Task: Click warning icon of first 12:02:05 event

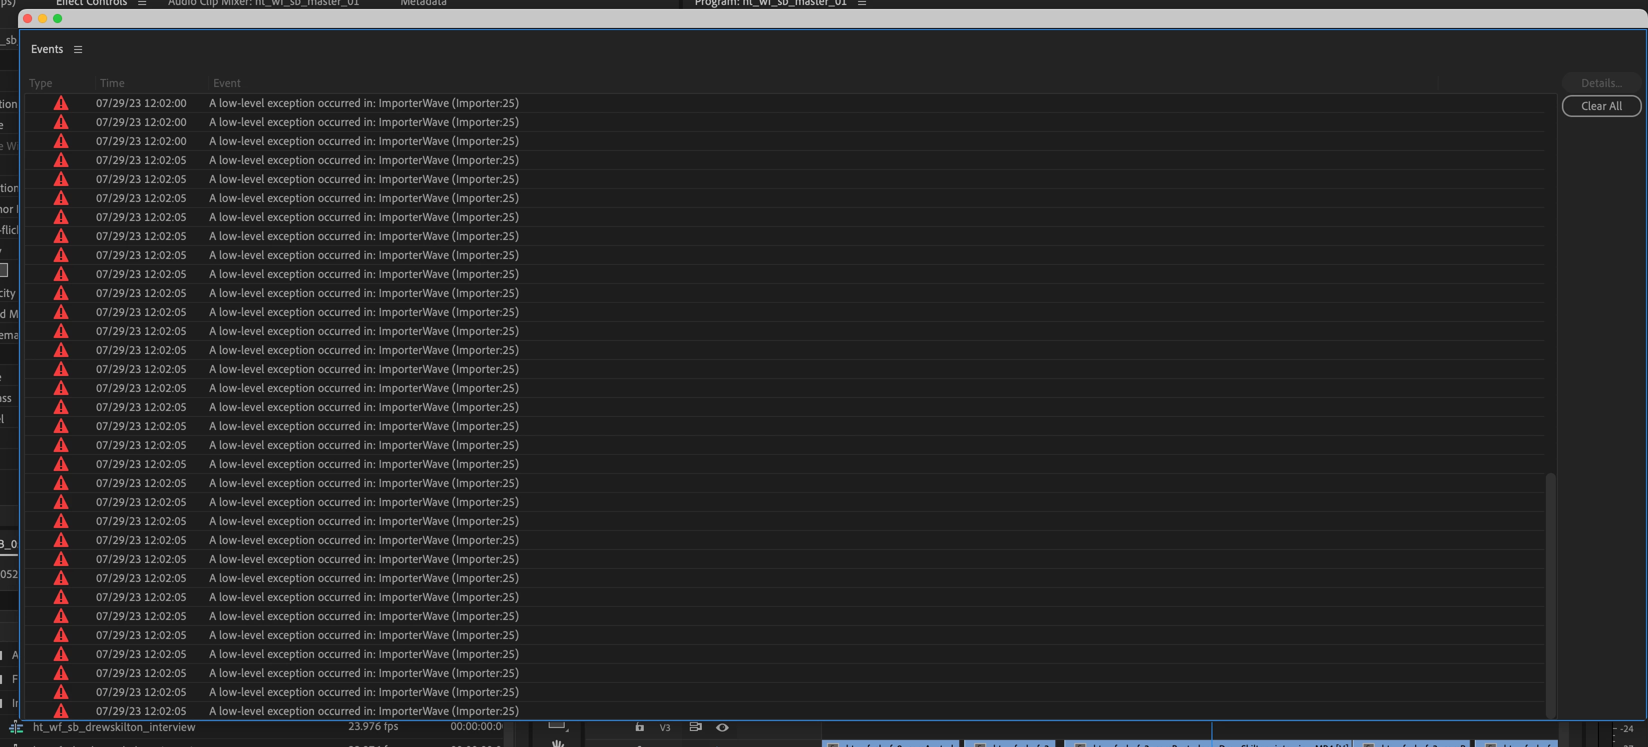Action: pos(61,160)
